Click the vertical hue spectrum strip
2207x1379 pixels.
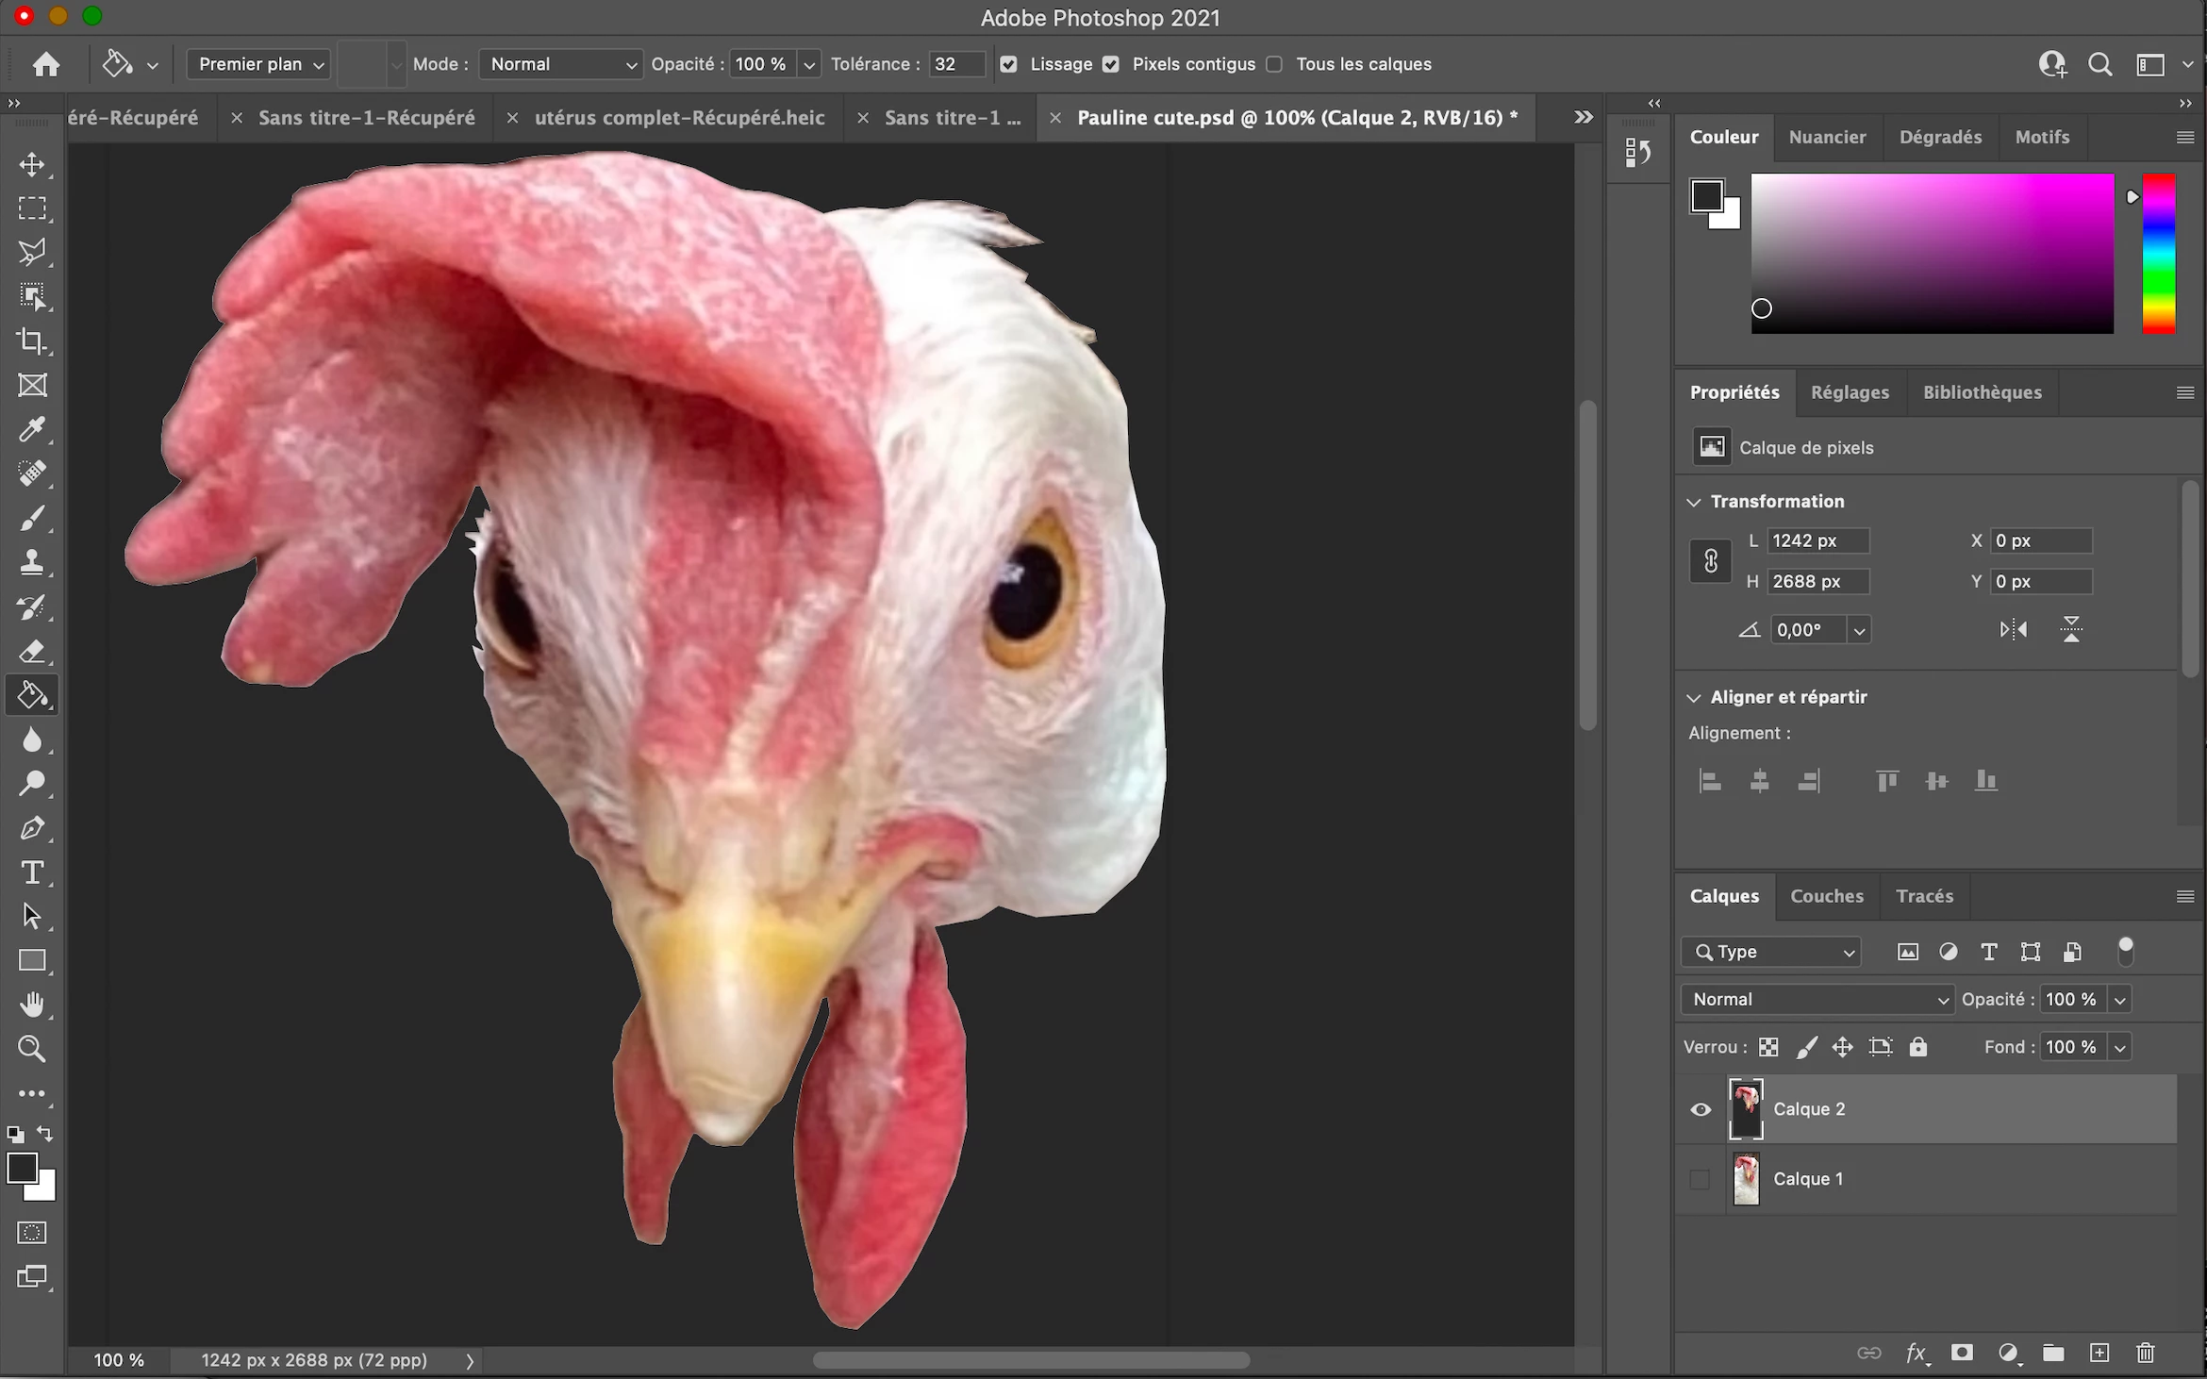(2158, 253)
